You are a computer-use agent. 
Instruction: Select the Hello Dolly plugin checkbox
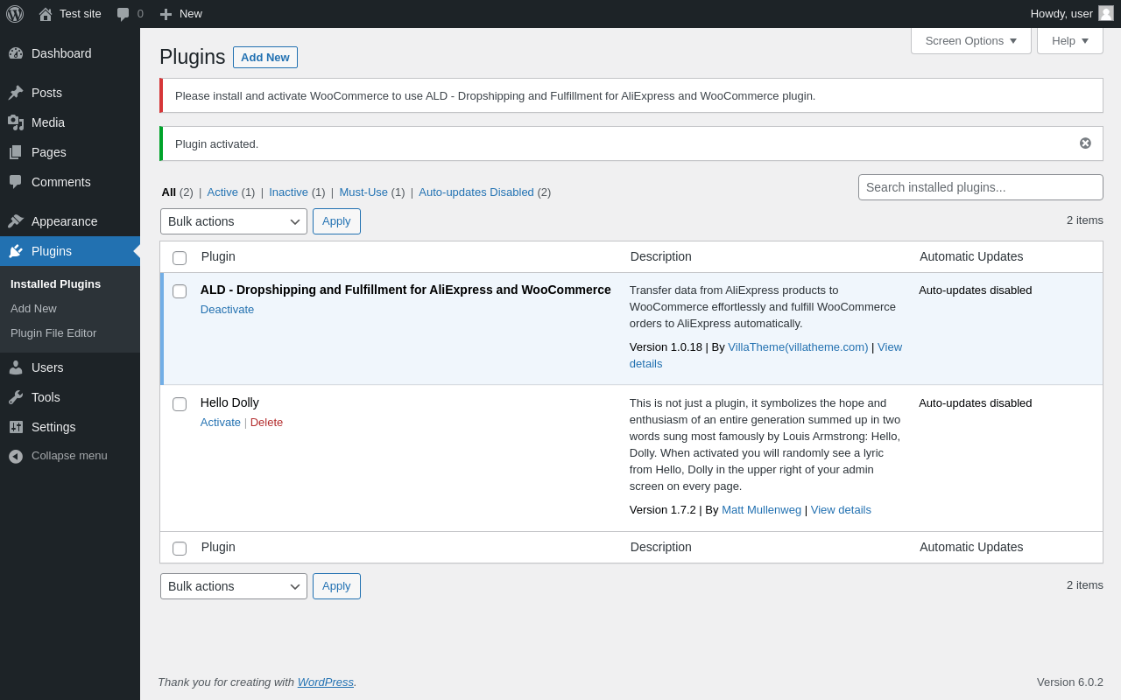coord(180,404)
